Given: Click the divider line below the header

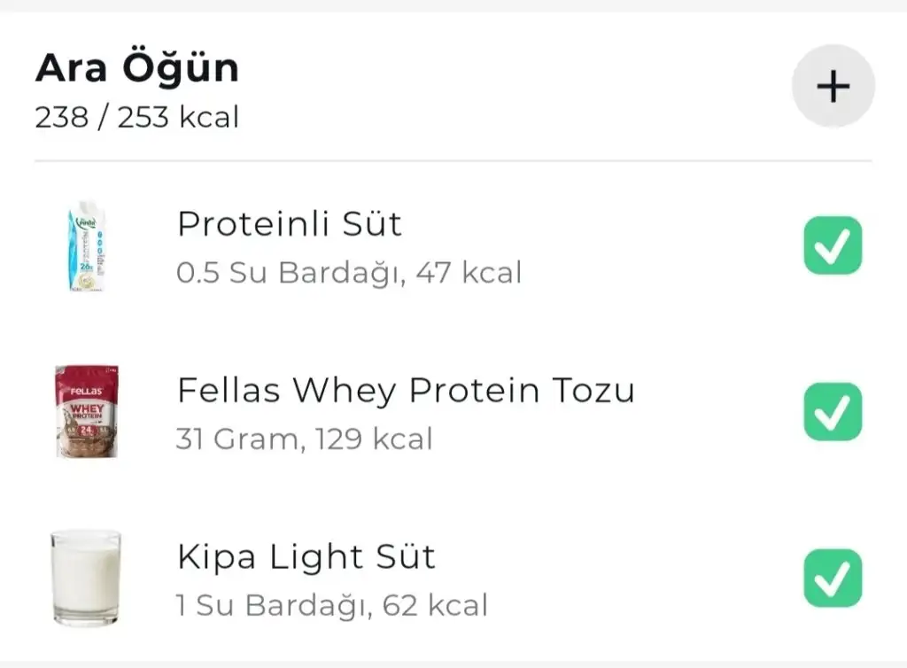Looking at the screenshot, I should coord(453,161).
